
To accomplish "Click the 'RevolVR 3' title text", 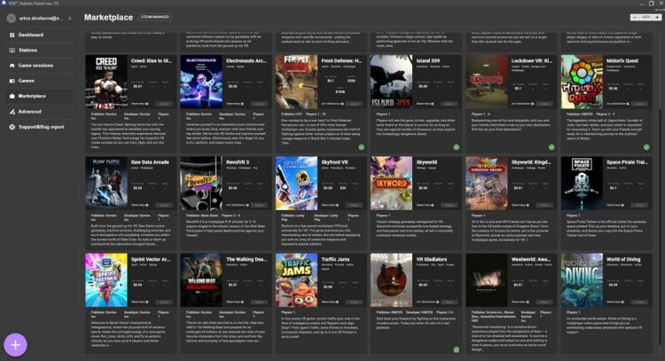I will point(238,162).
